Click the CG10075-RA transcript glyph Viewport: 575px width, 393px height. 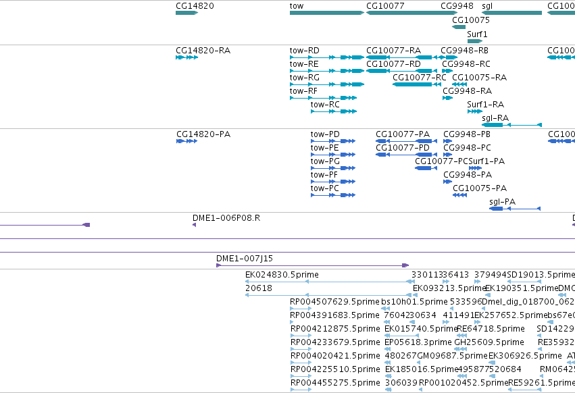(x=459, y=84)
